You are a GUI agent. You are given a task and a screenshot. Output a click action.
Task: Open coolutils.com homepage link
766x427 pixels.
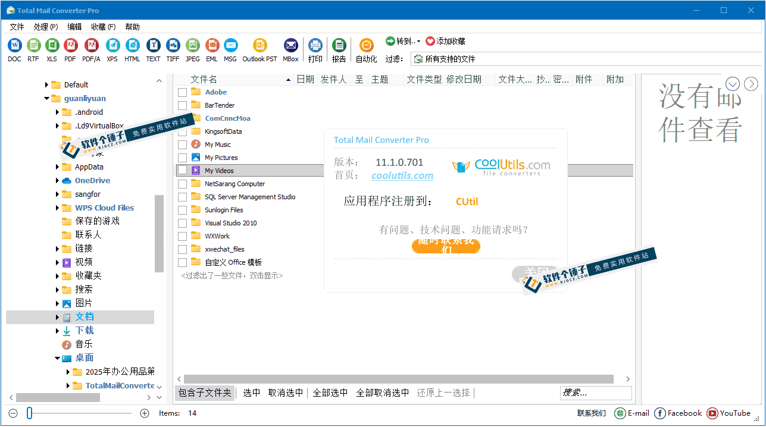click(x=402, y=175)
